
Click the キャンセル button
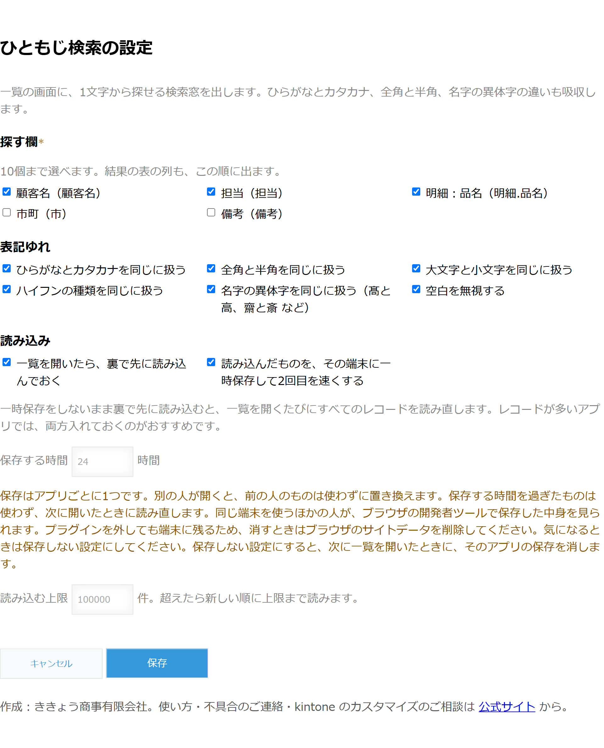coord(51,663)
